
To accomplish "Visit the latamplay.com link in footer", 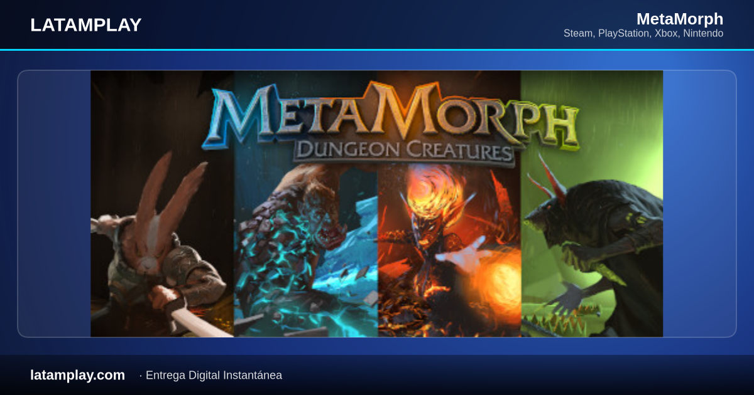I will click(77, 375).
